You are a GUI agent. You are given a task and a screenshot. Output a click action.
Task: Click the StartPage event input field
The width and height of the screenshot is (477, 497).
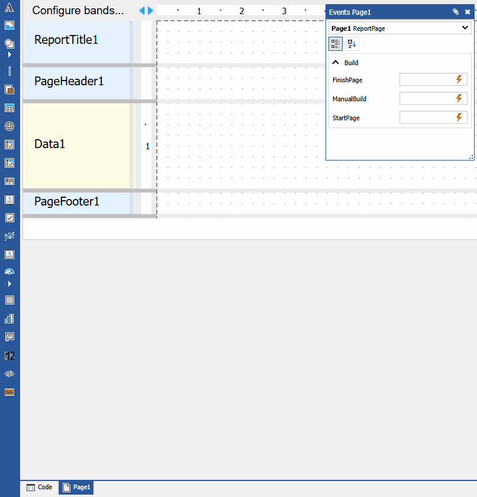427,118
